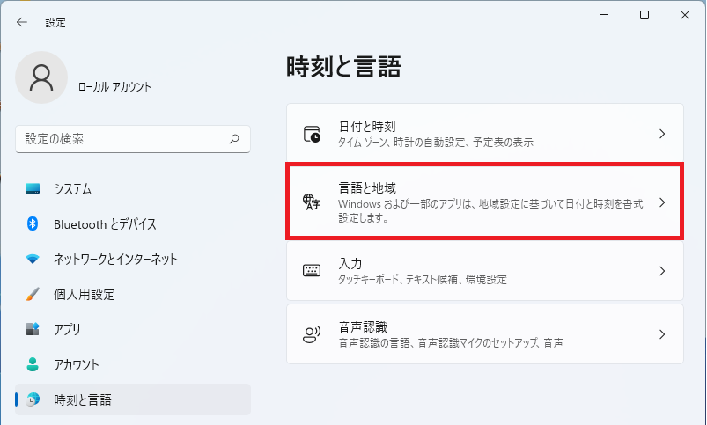
Task: Open the 音声認識 chevron arrow
Action: pos(662,334)
